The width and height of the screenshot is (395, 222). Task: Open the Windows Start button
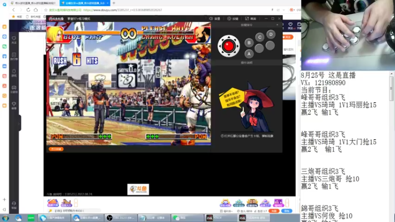click(5, 218)
